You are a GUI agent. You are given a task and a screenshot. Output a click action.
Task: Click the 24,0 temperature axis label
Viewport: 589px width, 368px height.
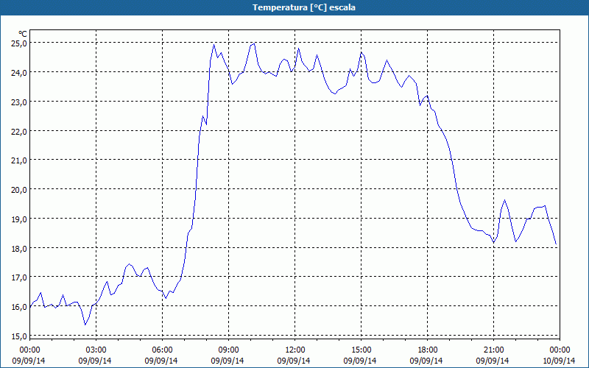(19, 72)
